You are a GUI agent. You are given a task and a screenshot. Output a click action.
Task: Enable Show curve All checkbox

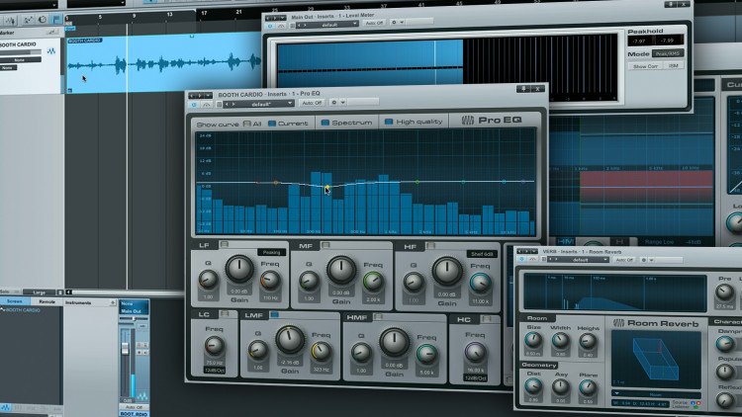(x=246, y=124)
